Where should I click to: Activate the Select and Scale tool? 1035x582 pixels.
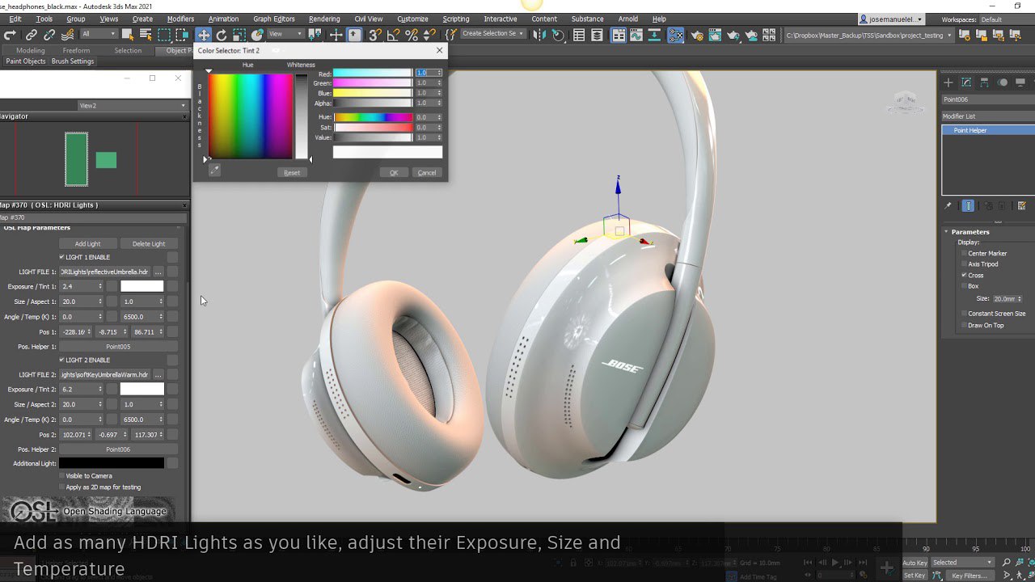(x=239, y=35)
